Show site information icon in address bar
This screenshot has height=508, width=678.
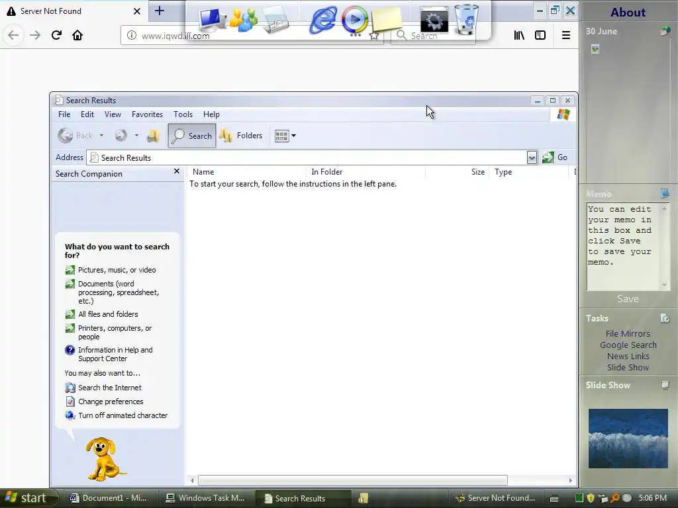pyautogui.click(x=132, y=36)
